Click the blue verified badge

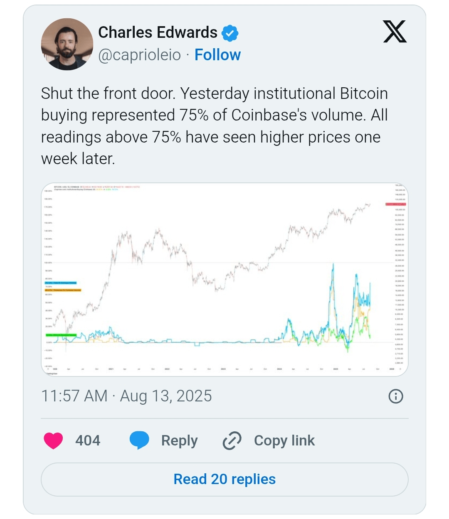230,33
